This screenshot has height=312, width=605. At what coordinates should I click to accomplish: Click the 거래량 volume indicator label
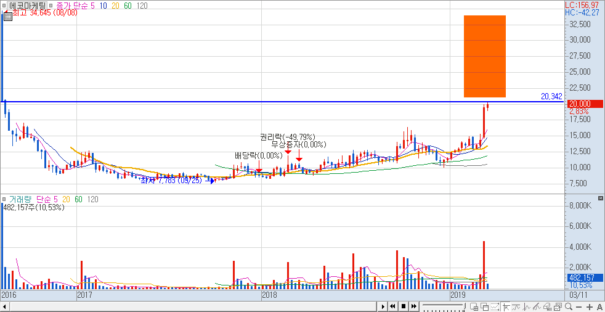point(19,199)
